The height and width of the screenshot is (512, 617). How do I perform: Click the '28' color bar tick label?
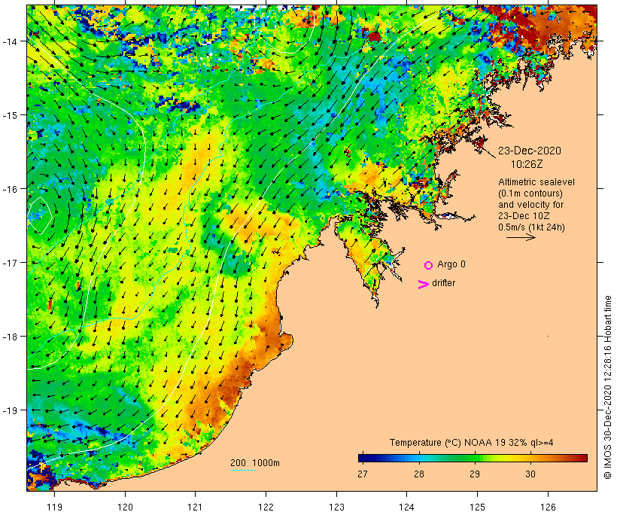pos(419,474)
